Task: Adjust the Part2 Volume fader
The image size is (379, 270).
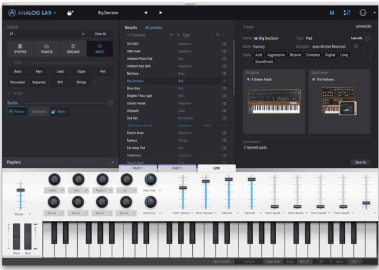Action: [206, 181]
